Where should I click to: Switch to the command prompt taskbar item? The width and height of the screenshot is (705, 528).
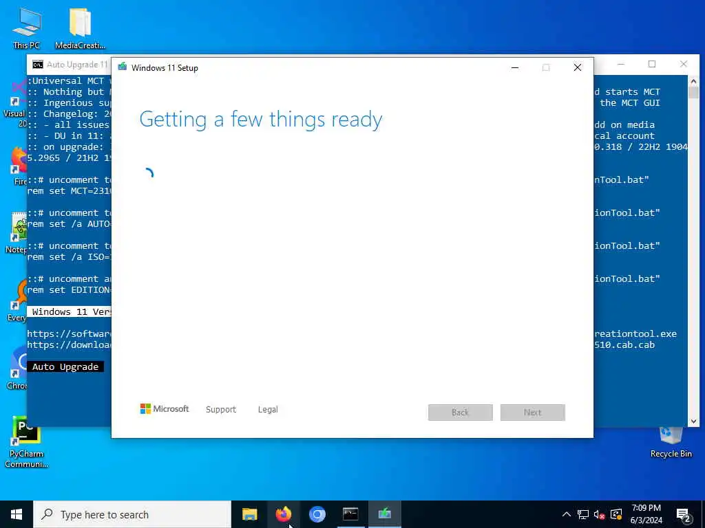(350, 514)
